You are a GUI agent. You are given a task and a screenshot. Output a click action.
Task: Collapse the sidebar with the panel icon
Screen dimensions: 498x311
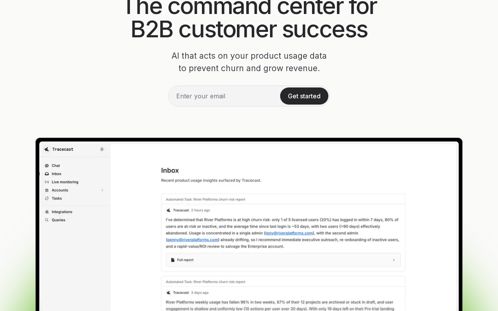[x=102, y=149]
